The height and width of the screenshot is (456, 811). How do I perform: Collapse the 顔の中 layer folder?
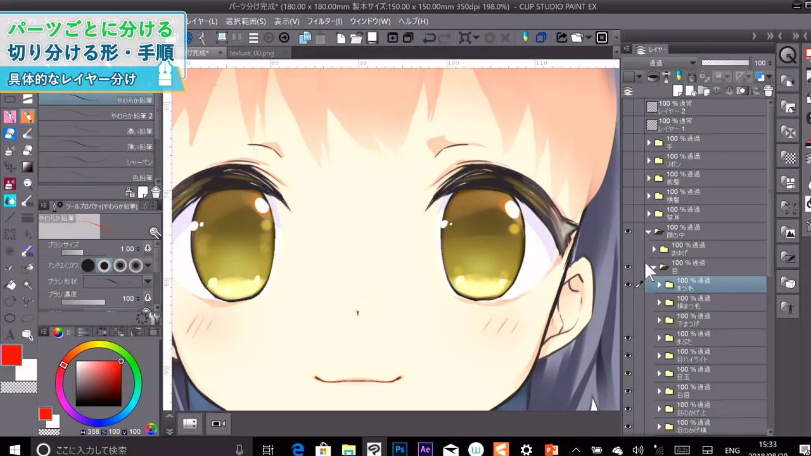[x=649, y=232]
